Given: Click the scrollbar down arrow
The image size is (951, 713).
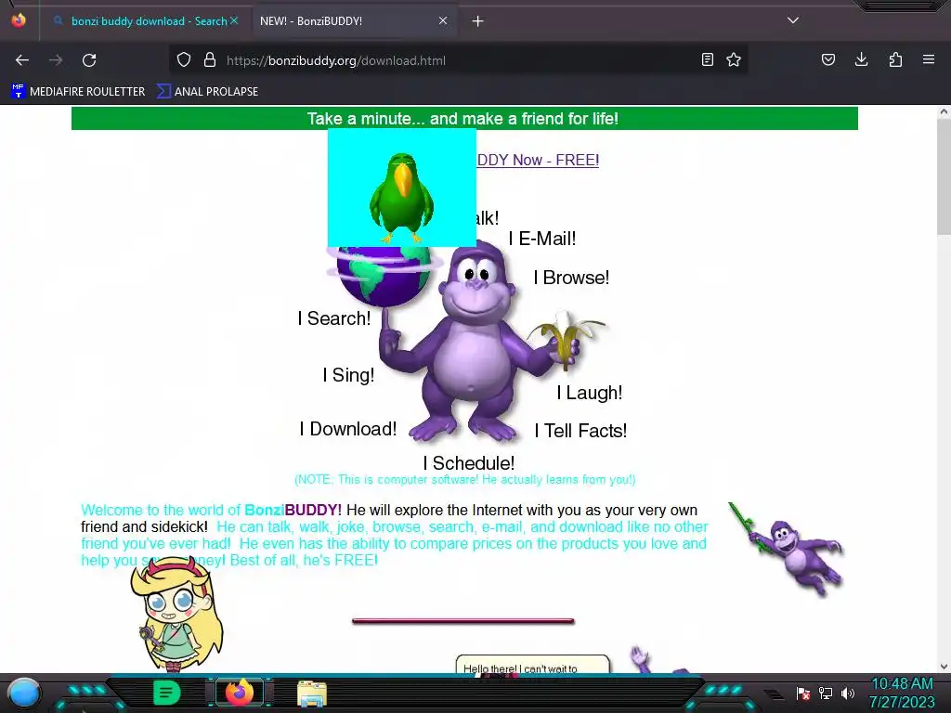Looking at the screenshot, I should coord(944,667).
